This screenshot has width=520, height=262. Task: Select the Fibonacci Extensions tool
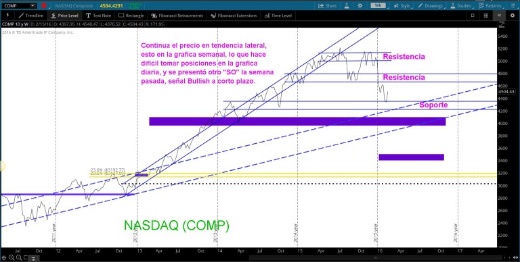(234, 16)
